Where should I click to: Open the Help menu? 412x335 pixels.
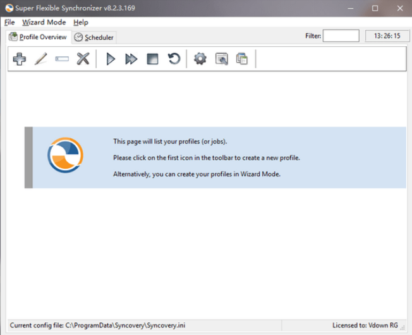[x=81, y=22]
